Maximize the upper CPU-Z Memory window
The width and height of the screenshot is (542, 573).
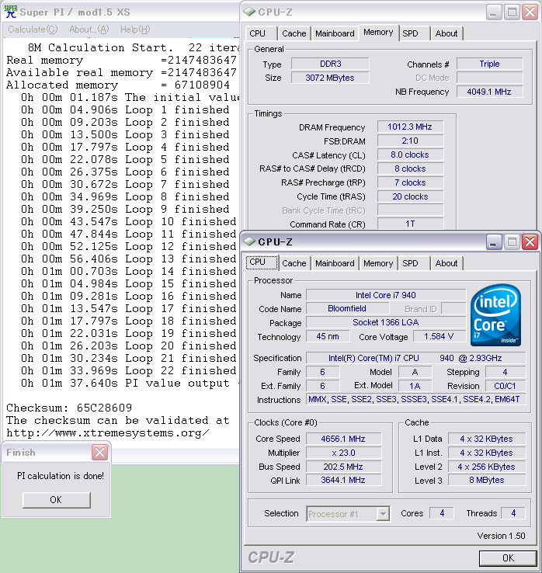pos(512,12)
